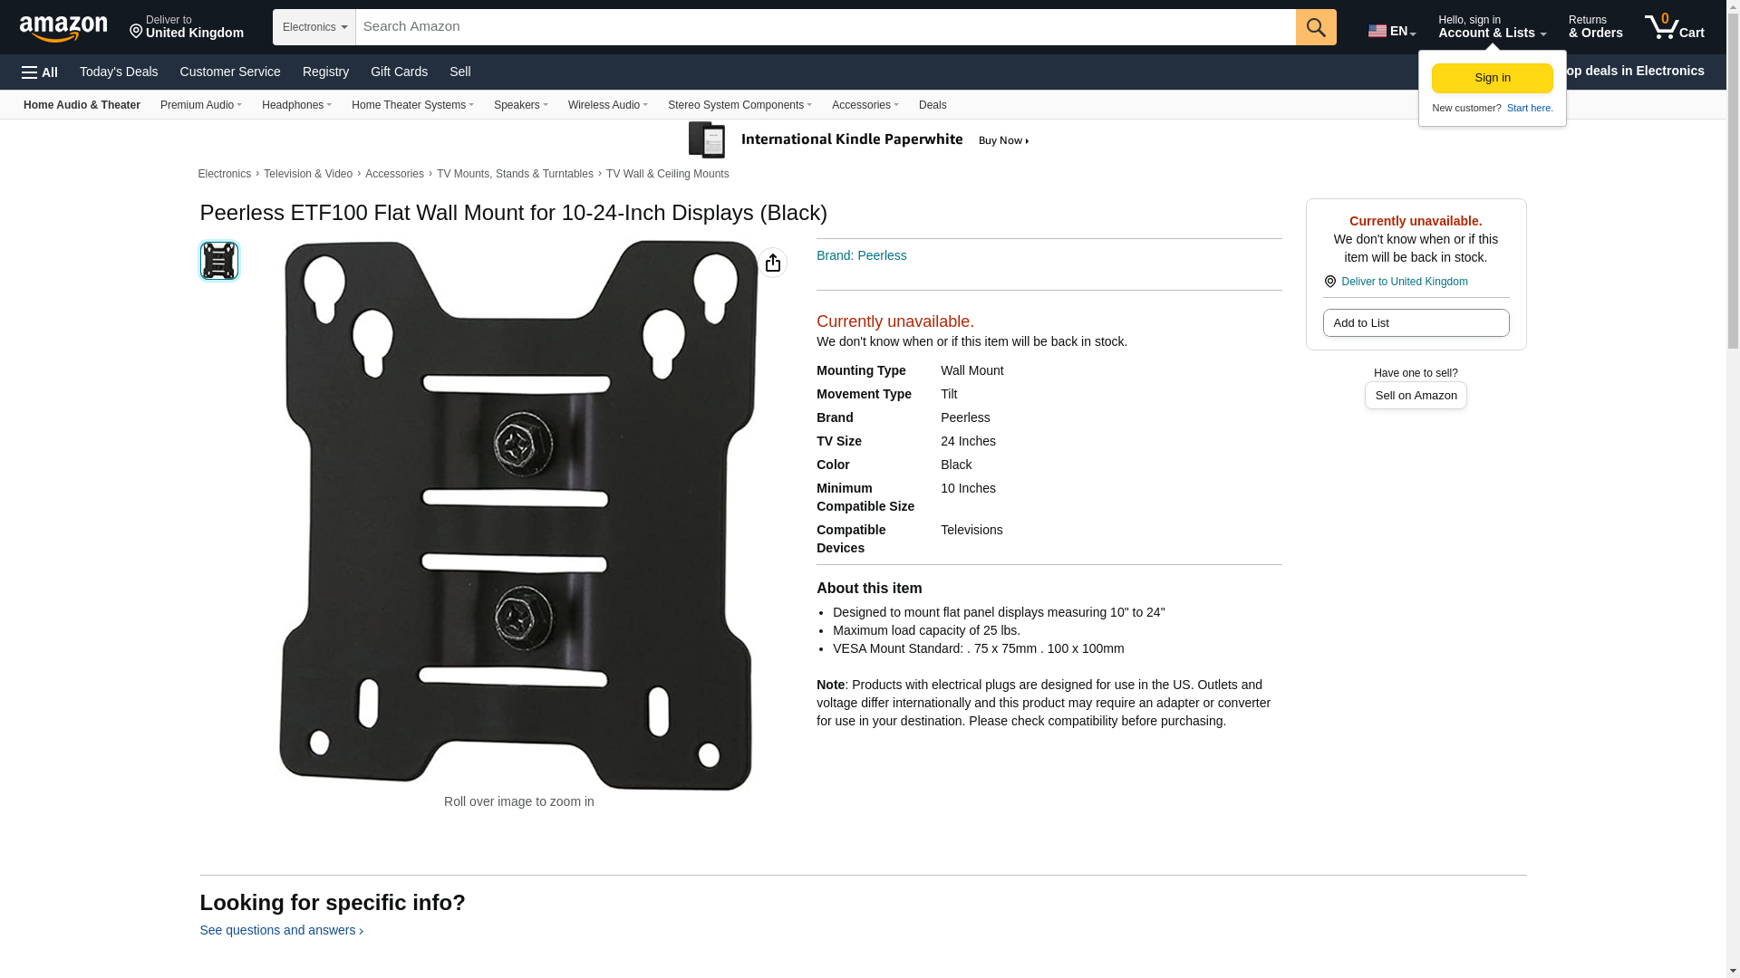
Task: Click the yellow Sign in button
Action: [x=1492, y=78]
